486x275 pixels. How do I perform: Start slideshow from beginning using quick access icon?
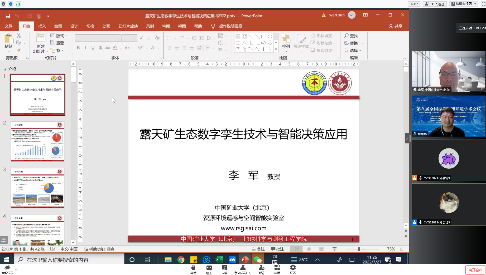(x=39, y=16)
